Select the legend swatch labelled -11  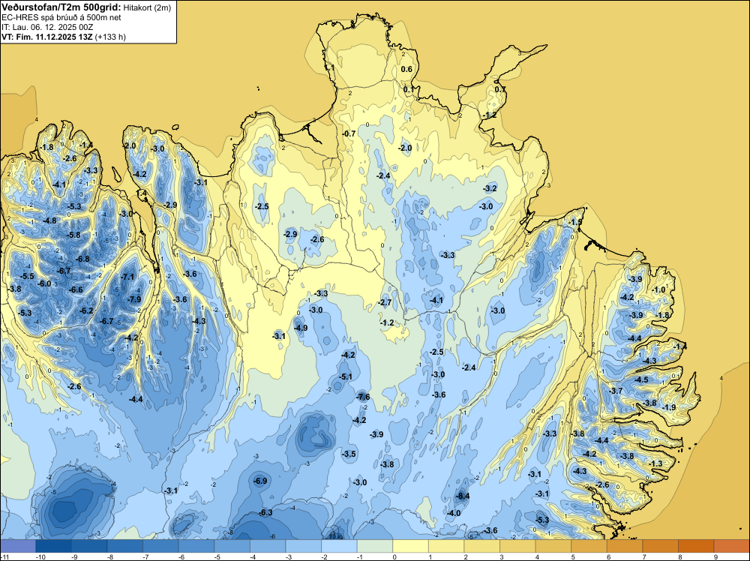[18, 546]
